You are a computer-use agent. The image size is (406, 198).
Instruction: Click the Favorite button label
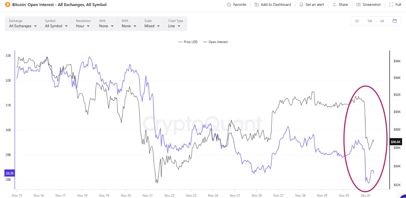239,4
